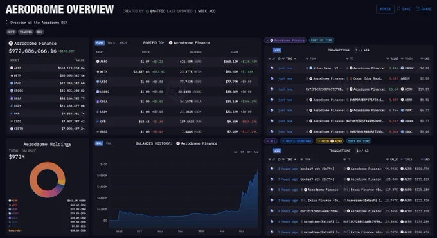This screenshot has height=238, width=437.
Task: Switch to the ARCH tab in Portfolio panel
Action: [123, 43]
